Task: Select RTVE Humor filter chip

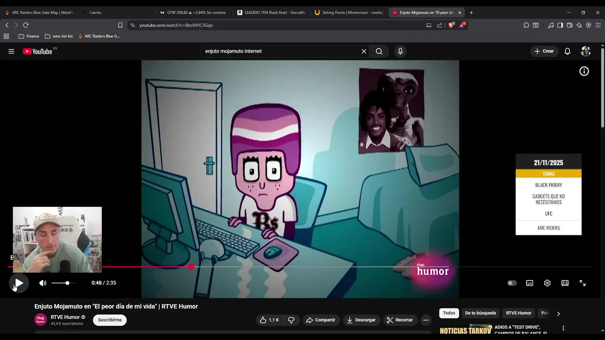Action: [519, 313]
